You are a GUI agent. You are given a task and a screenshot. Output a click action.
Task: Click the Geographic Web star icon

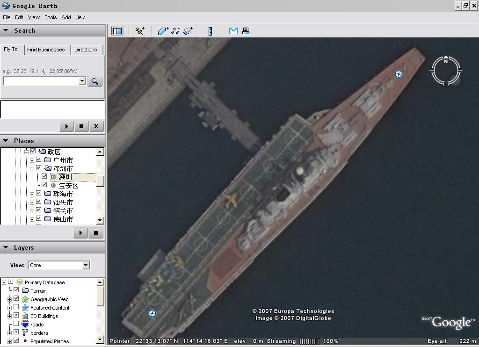[x=25, y=299]
